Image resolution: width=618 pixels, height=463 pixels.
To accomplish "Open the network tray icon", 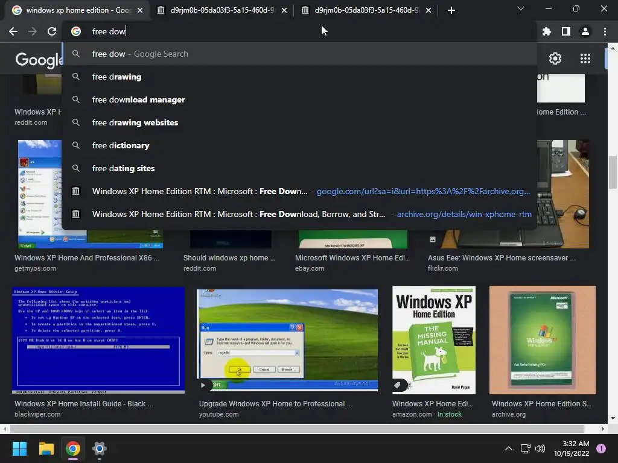I will coord(526,449).
